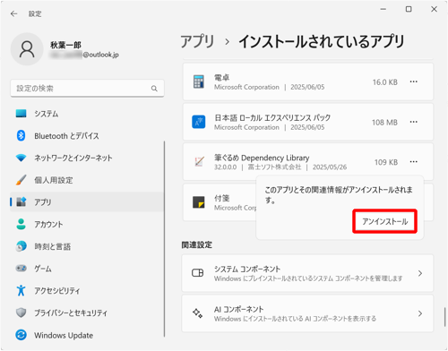The height and width of the screenshot is (351, 448).
Task: Click the back arrow in the title bar
Action: pos(13,13)
